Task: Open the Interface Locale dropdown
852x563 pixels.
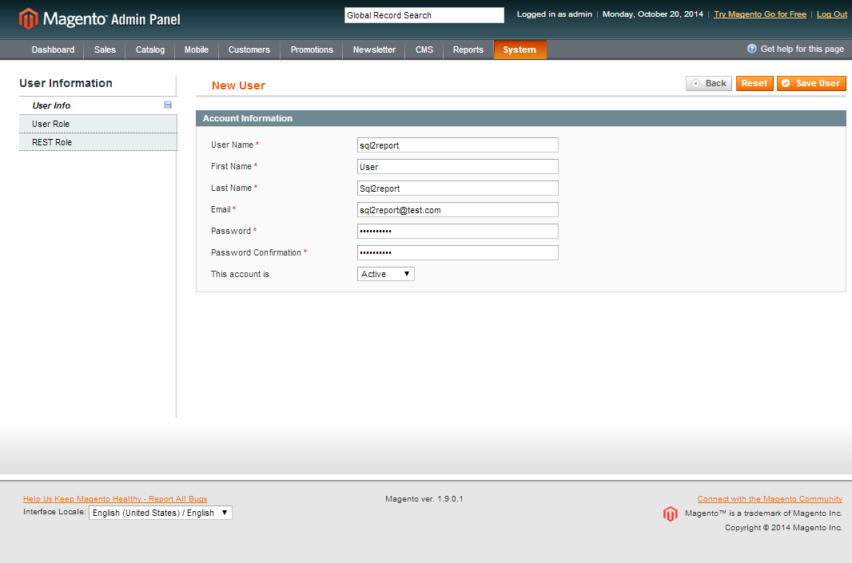Action: point(161,513)
